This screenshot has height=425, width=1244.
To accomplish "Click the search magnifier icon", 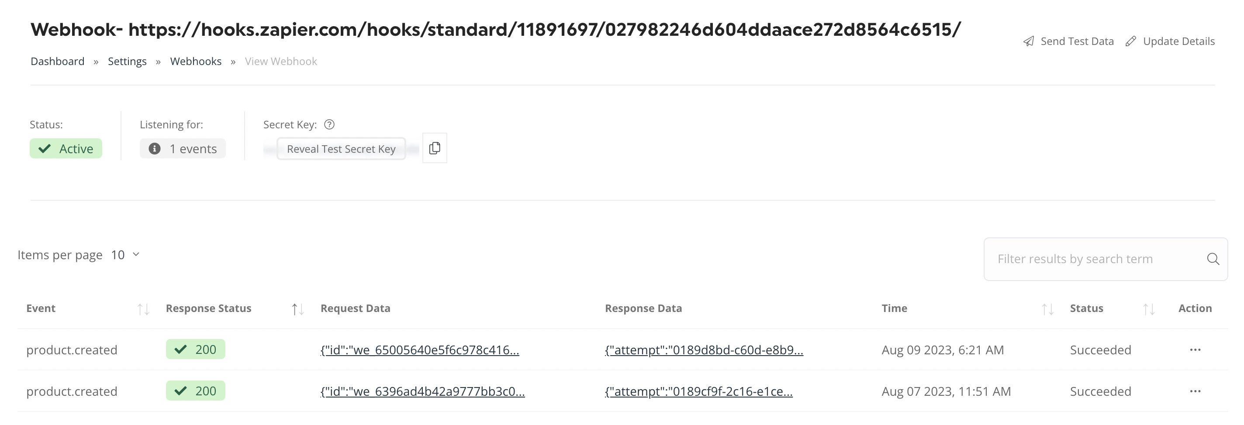I will pos(1213,259).
